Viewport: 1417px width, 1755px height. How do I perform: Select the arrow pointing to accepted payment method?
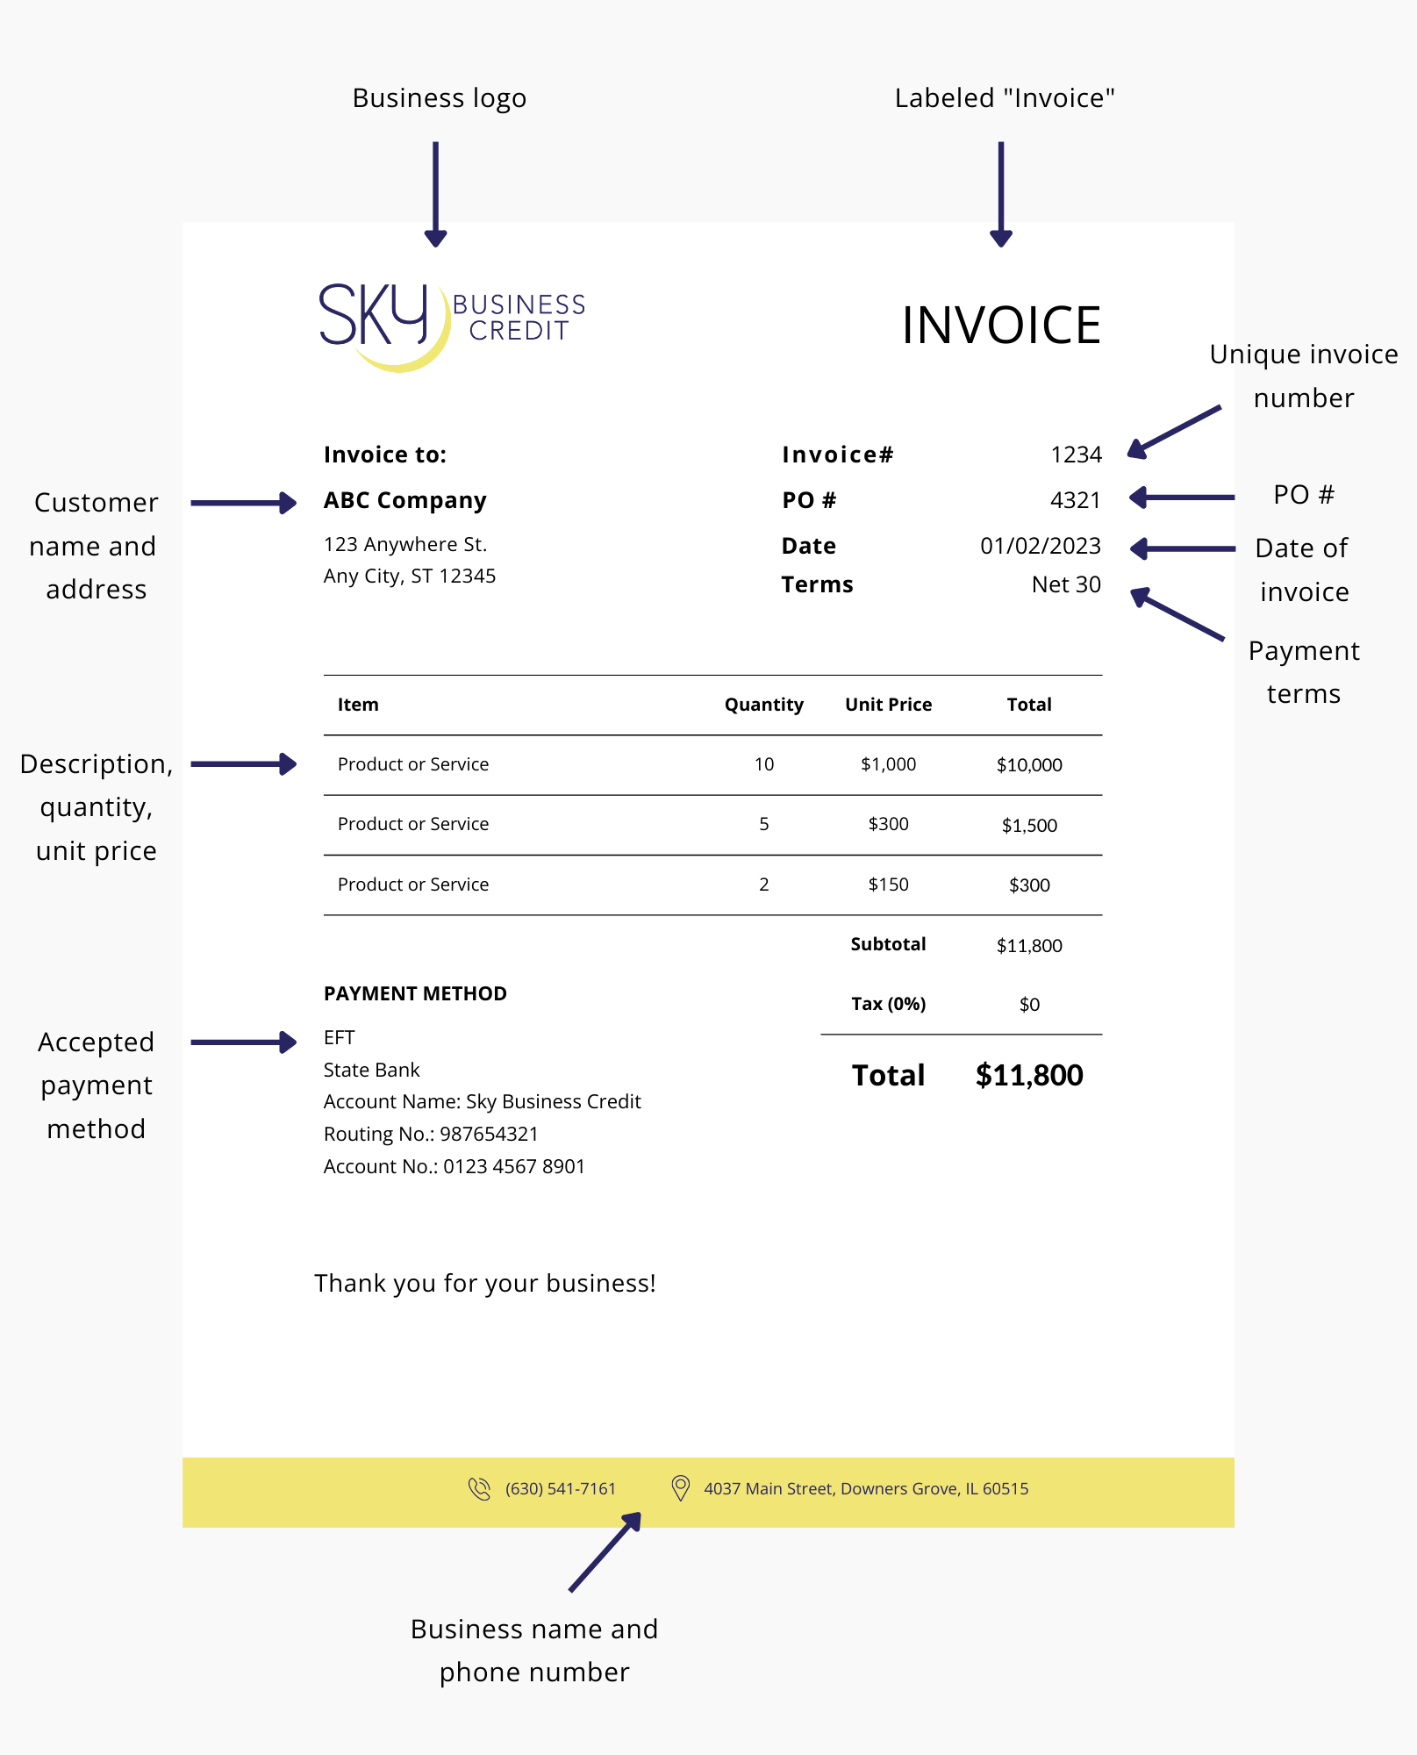point(241,1042)
